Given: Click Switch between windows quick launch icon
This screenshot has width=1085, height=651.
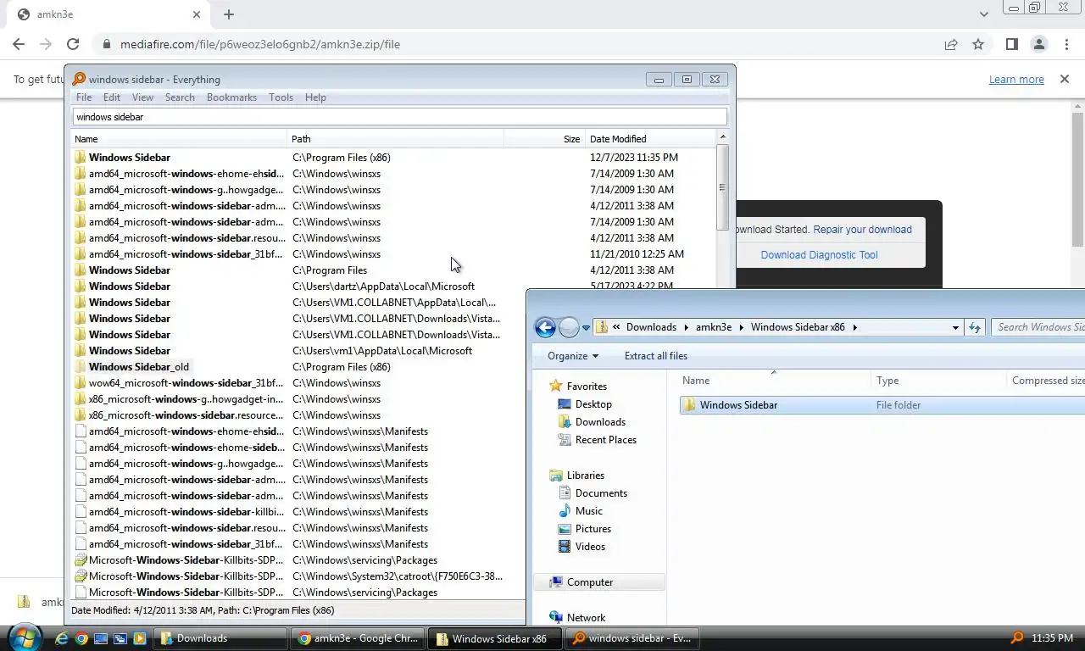Looking at the screenshot, I should click(x=120, y=638).
